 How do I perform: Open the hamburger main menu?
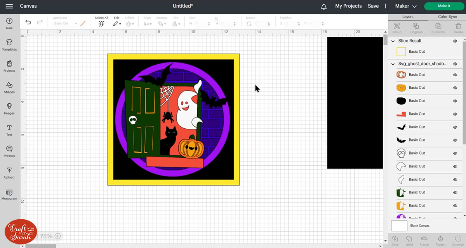coord(9,6)
